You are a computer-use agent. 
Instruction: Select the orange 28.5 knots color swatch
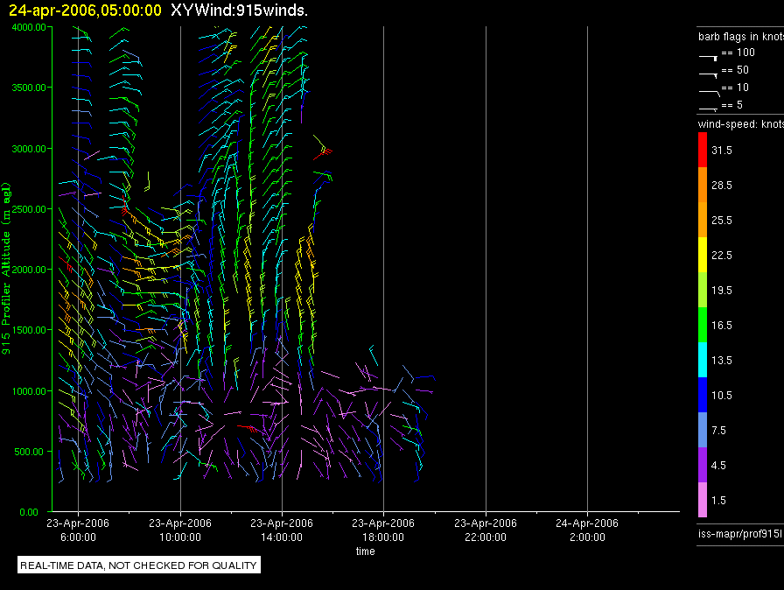point(702,185)
